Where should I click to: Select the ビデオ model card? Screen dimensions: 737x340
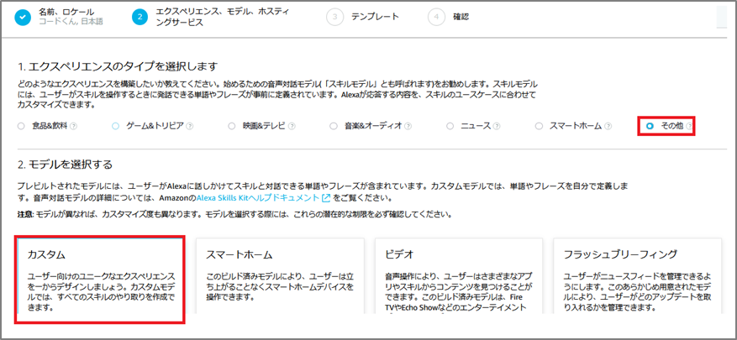pos(459,276)
